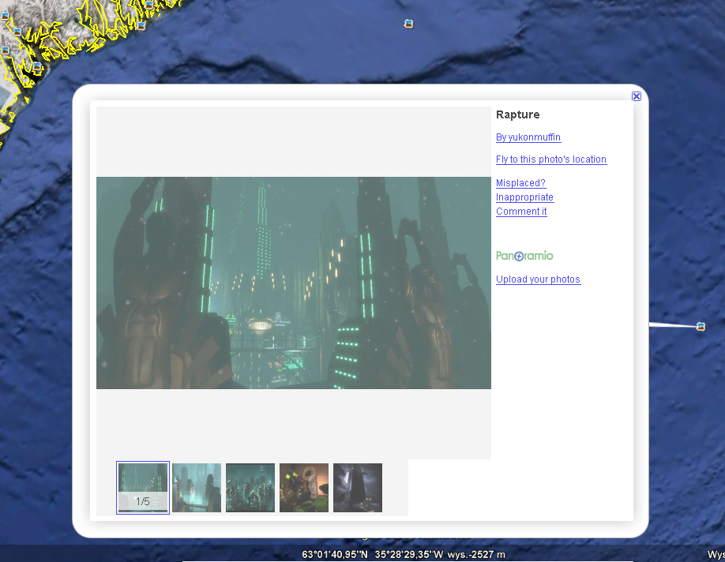This screenshot has width=725, height=562.
Task: Click the large Rapture city photo
Action: tap(294, 283)
